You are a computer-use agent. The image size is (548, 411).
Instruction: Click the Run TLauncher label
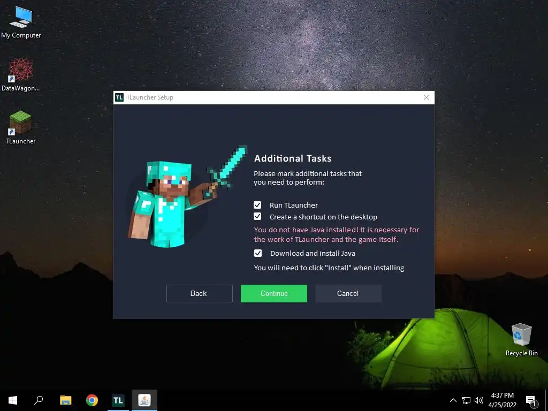point(294,205)
